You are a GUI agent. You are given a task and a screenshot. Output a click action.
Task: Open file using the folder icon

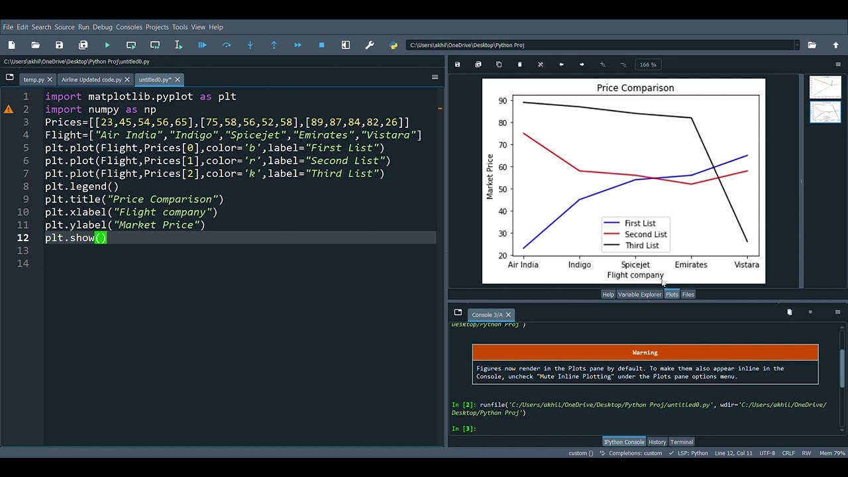[x=36, y=45]
